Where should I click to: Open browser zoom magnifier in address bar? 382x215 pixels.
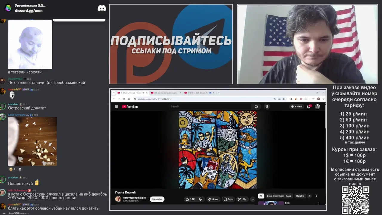pos(275,99)
